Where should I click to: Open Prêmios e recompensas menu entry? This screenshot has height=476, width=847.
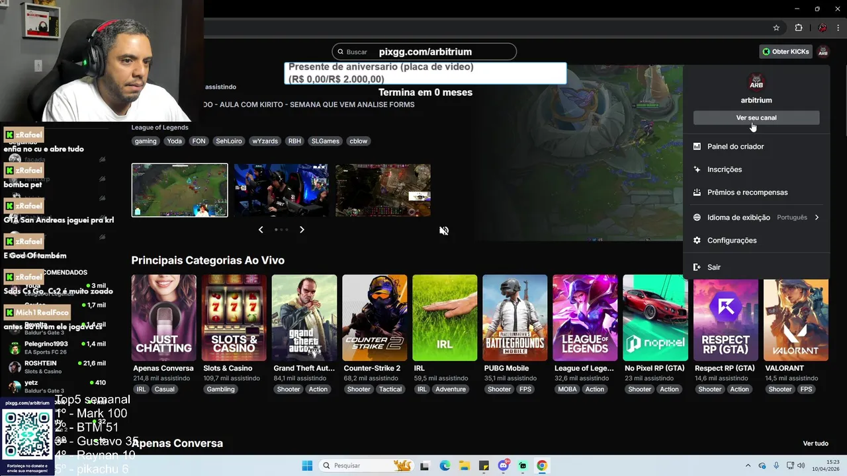[756, 192]
